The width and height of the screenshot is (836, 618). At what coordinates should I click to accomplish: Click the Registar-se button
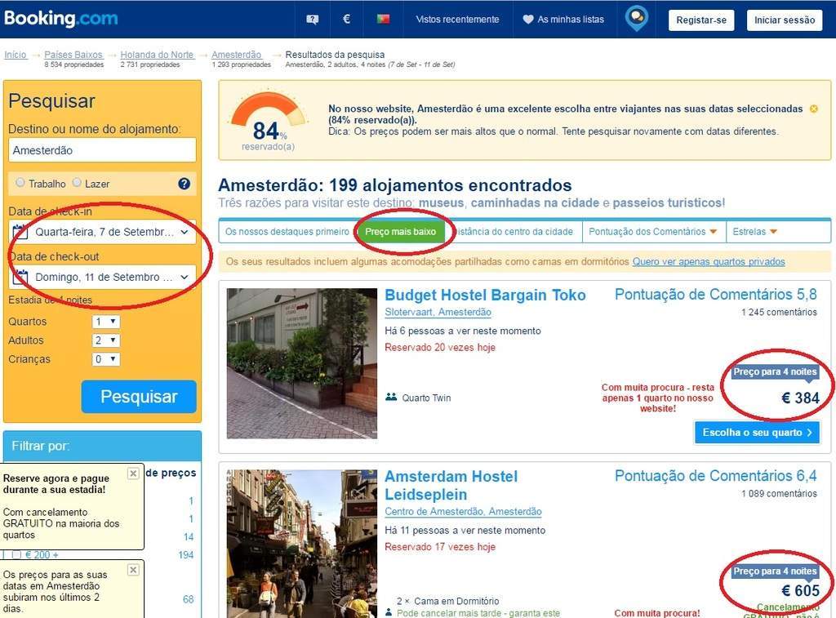point(701,20)
